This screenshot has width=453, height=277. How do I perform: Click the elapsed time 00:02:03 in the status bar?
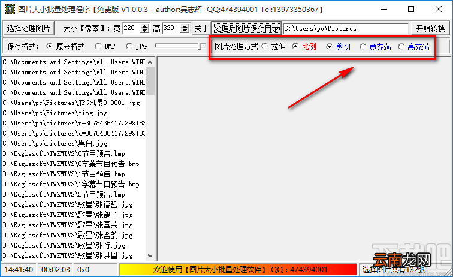click(x=56, y=269)
